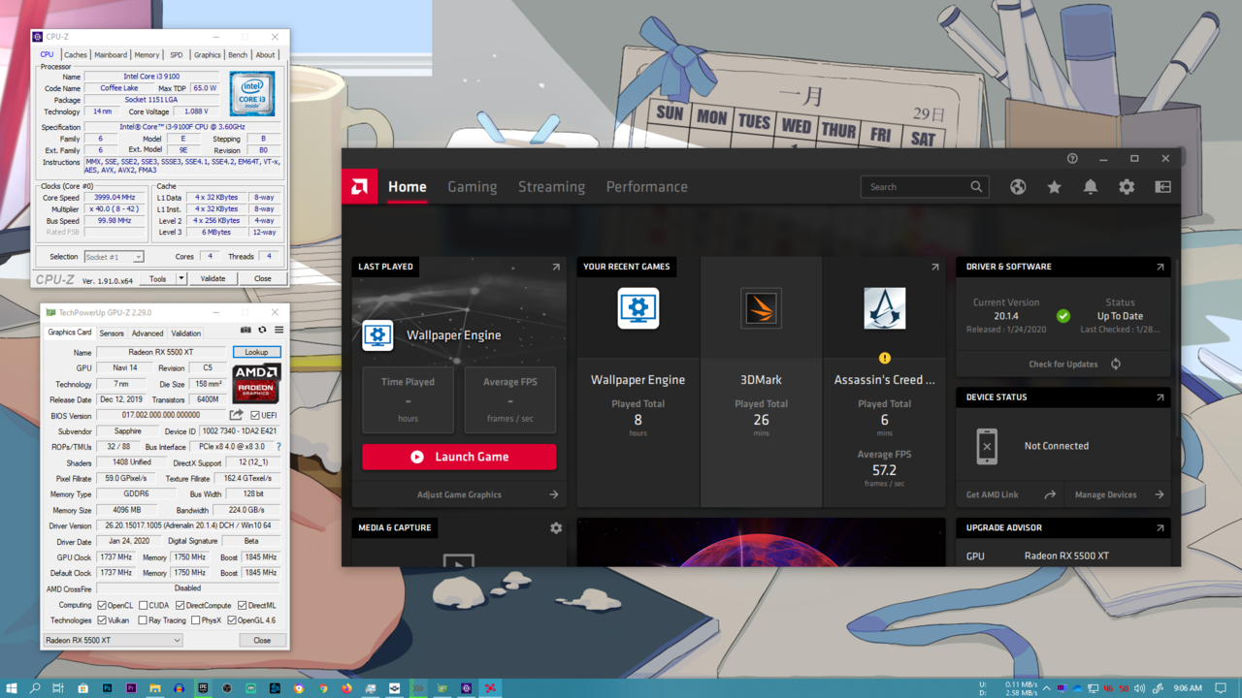Click the red Launch Game button
Image resolution: width=1242 pixels, height=698 pixels.
[459, 457]
